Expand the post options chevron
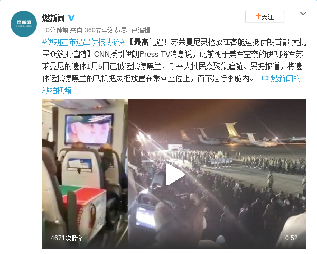317x254 pixels. coord(303,14)
